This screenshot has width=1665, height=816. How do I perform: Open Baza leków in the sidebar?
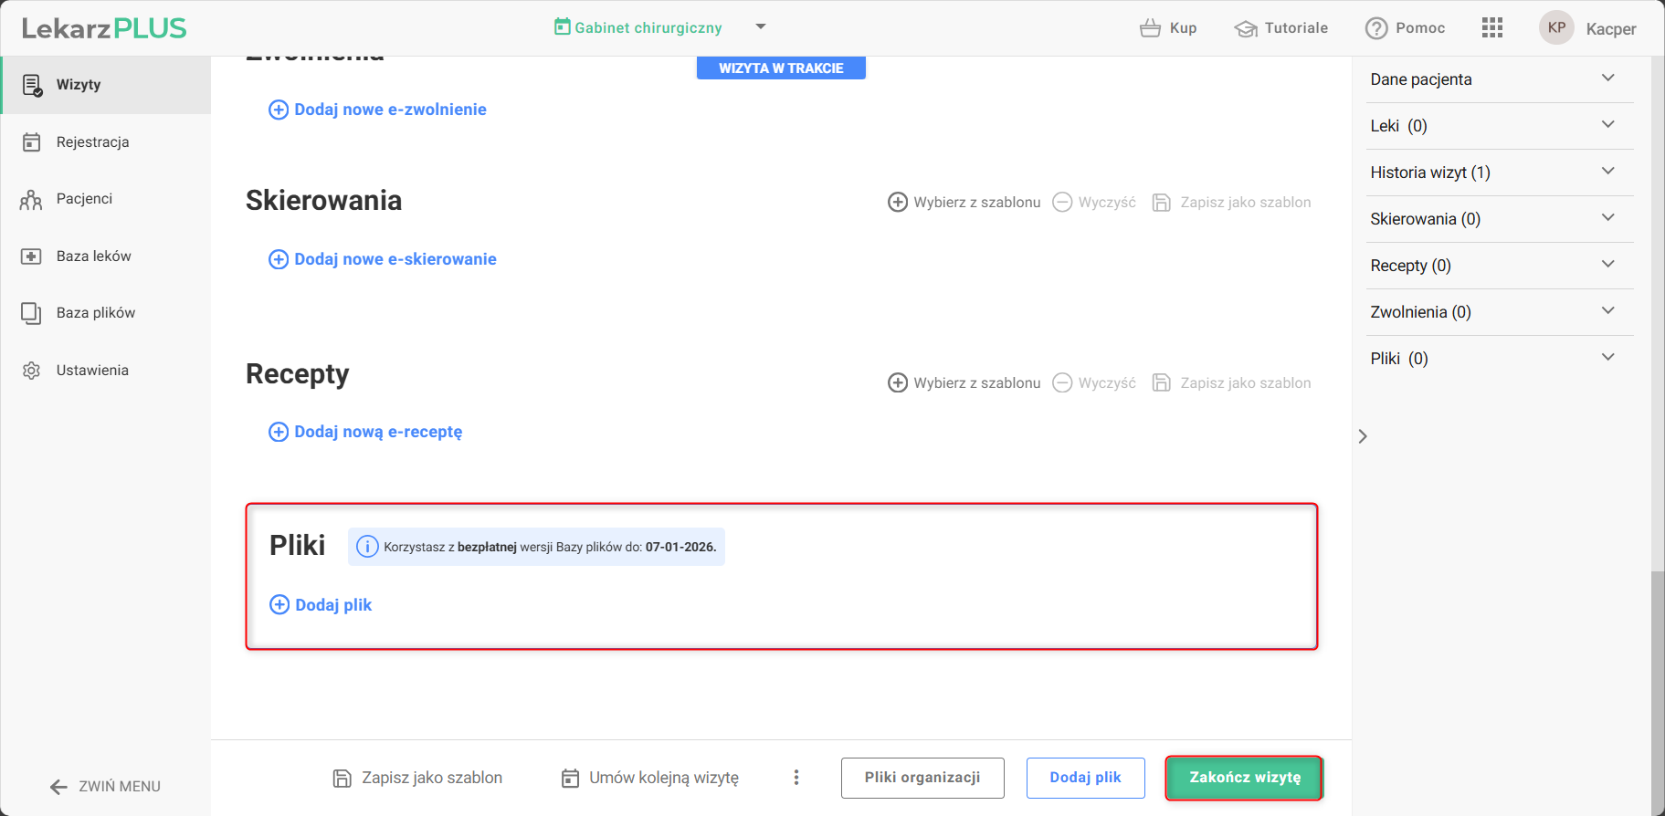93,256
